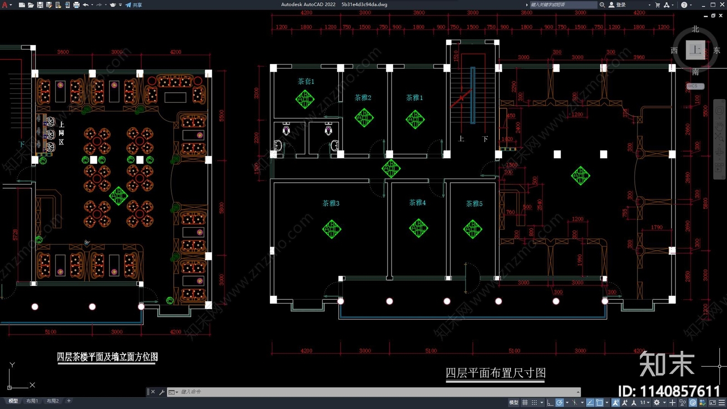
Task: Click the Redo arrow icon
Action: (99, 5)
